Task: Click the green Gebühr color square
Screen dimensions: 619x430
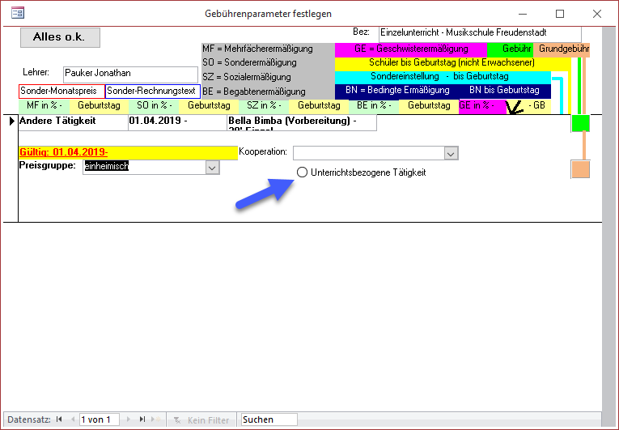Action: pyautogui.click(x=580, y=123)
